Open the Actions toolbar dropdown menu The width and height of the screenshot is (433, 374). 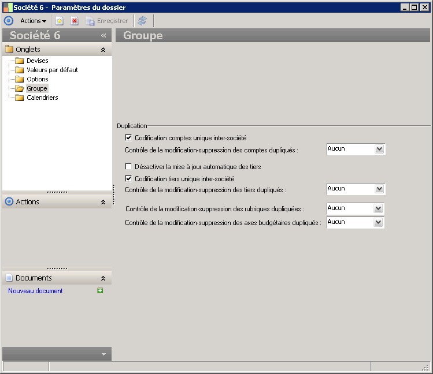point(33,21)
